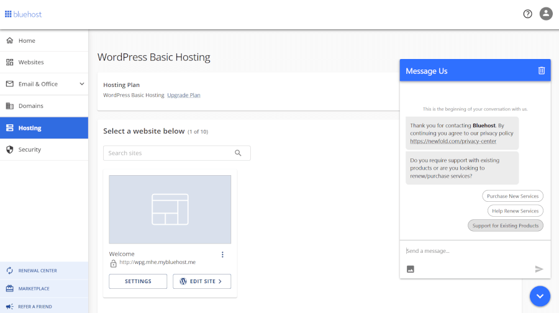This screenshot has height=313, width=559.
Task: Select the Hosting sidebar item
Action: 44,128
